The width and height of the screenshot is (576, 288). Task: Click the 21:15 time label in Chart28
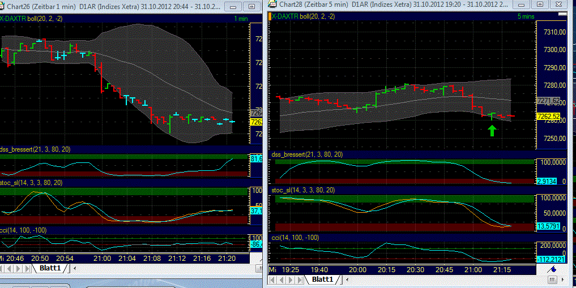[502, 270]
